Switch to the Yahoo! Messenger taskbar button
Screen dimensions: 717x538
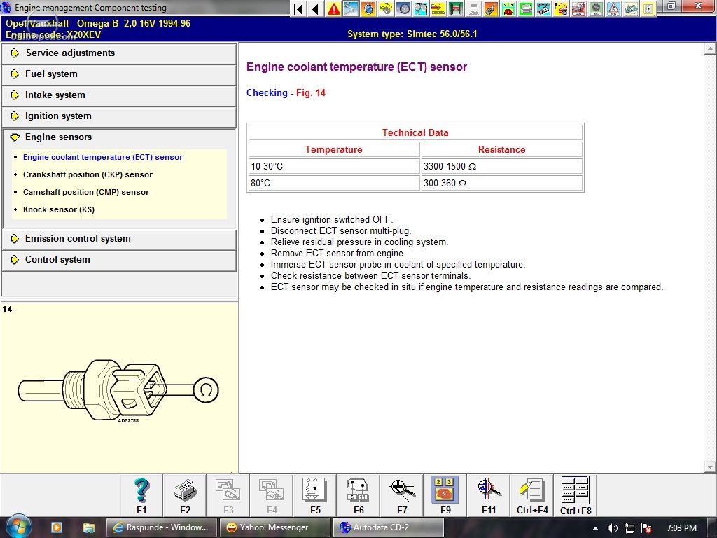click(274, 527)
